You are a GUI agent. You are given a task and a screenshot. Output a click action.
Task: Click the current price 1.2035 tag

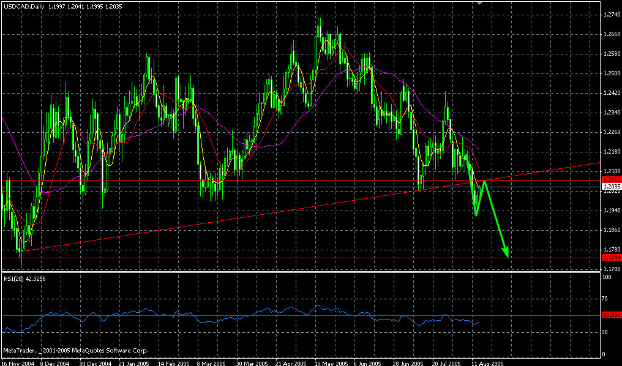(612, 186)
